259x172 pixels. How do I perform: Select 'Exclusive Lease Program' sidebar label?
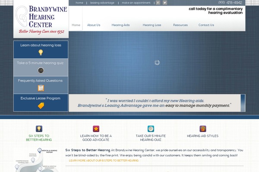click(x=40, y=98)
